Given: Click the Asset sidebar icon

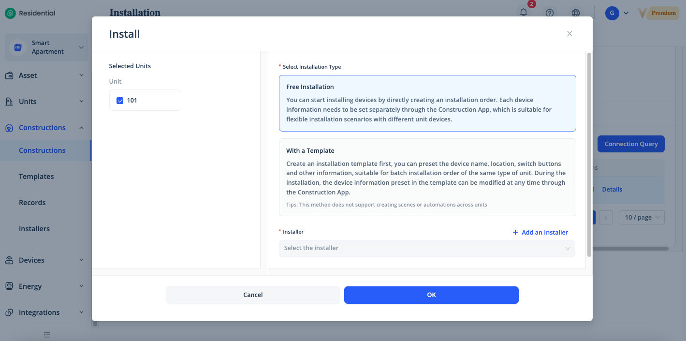Looking at the screenshot, I should (x=9, y=75).
